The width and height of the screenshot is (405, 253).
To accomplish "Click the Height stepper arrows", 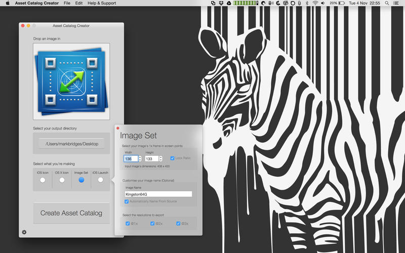I will coord(160,158).
